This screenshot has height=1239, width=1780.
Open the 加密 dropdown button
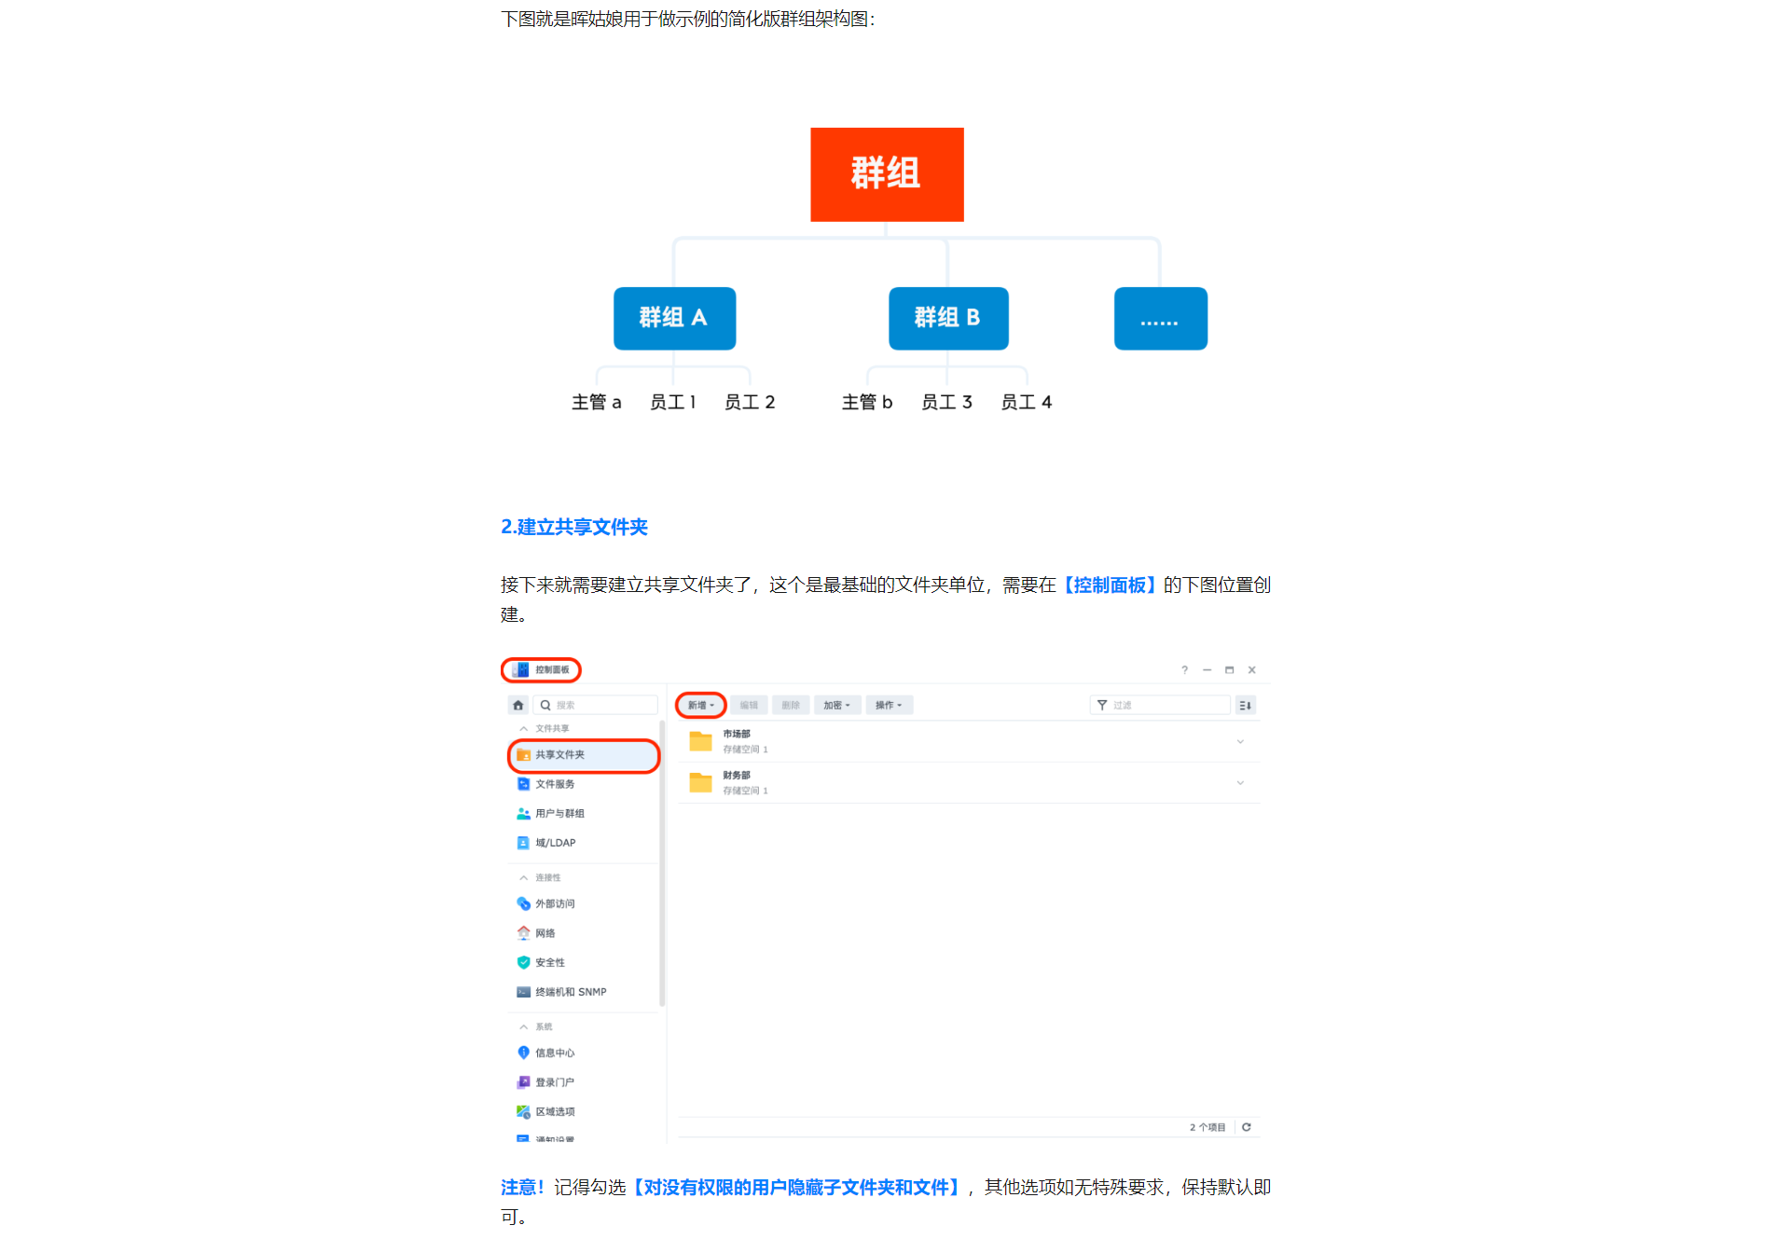[x=836, y=706]
